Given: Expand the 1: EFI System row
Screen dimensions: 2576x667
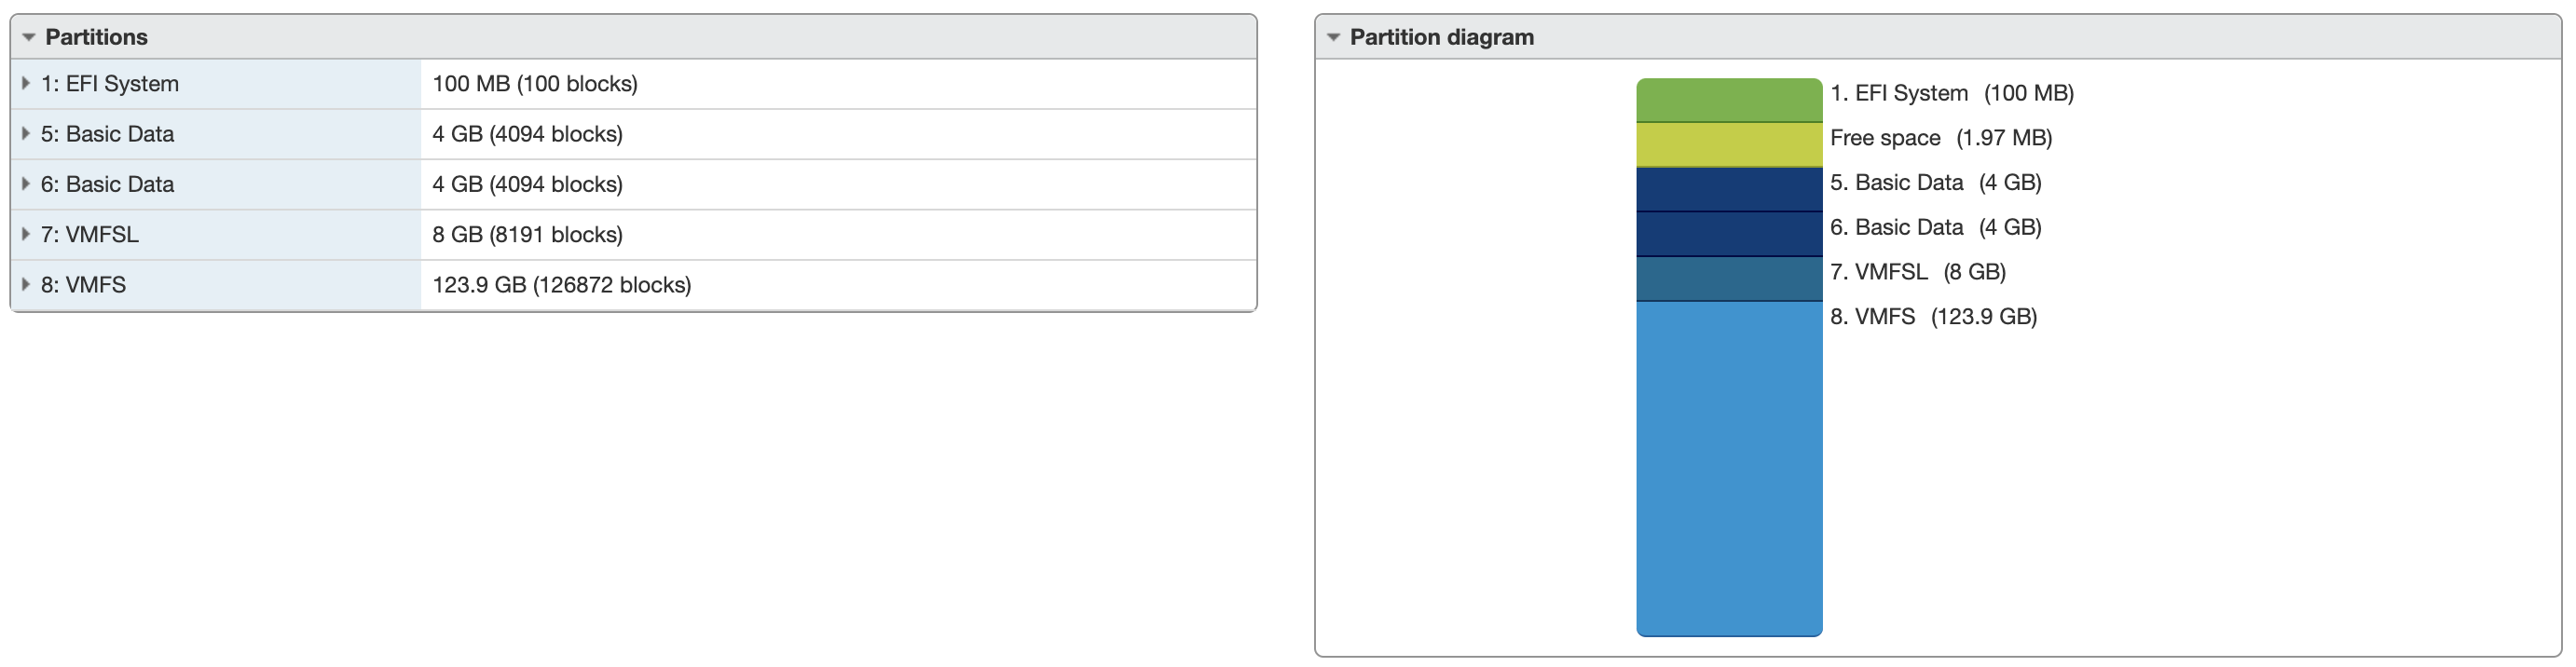Looking at the screenshot, I should [26, 84].
